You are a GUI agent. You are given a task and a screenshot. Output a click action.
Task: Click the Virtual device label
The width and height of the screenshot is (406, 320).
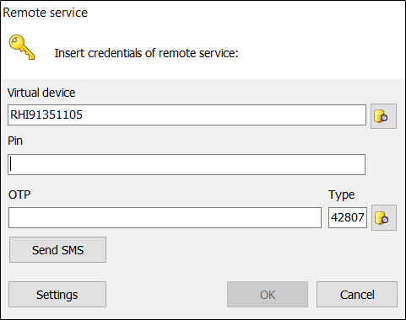41,93
